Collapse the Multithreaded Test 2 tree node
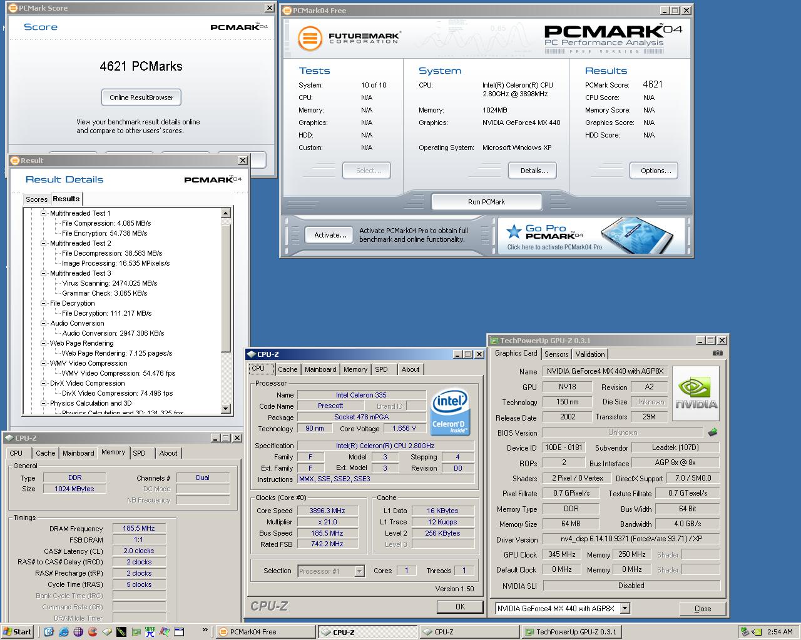Image resolution: width=801 pixels, height=640 pixels. (44, 243)
